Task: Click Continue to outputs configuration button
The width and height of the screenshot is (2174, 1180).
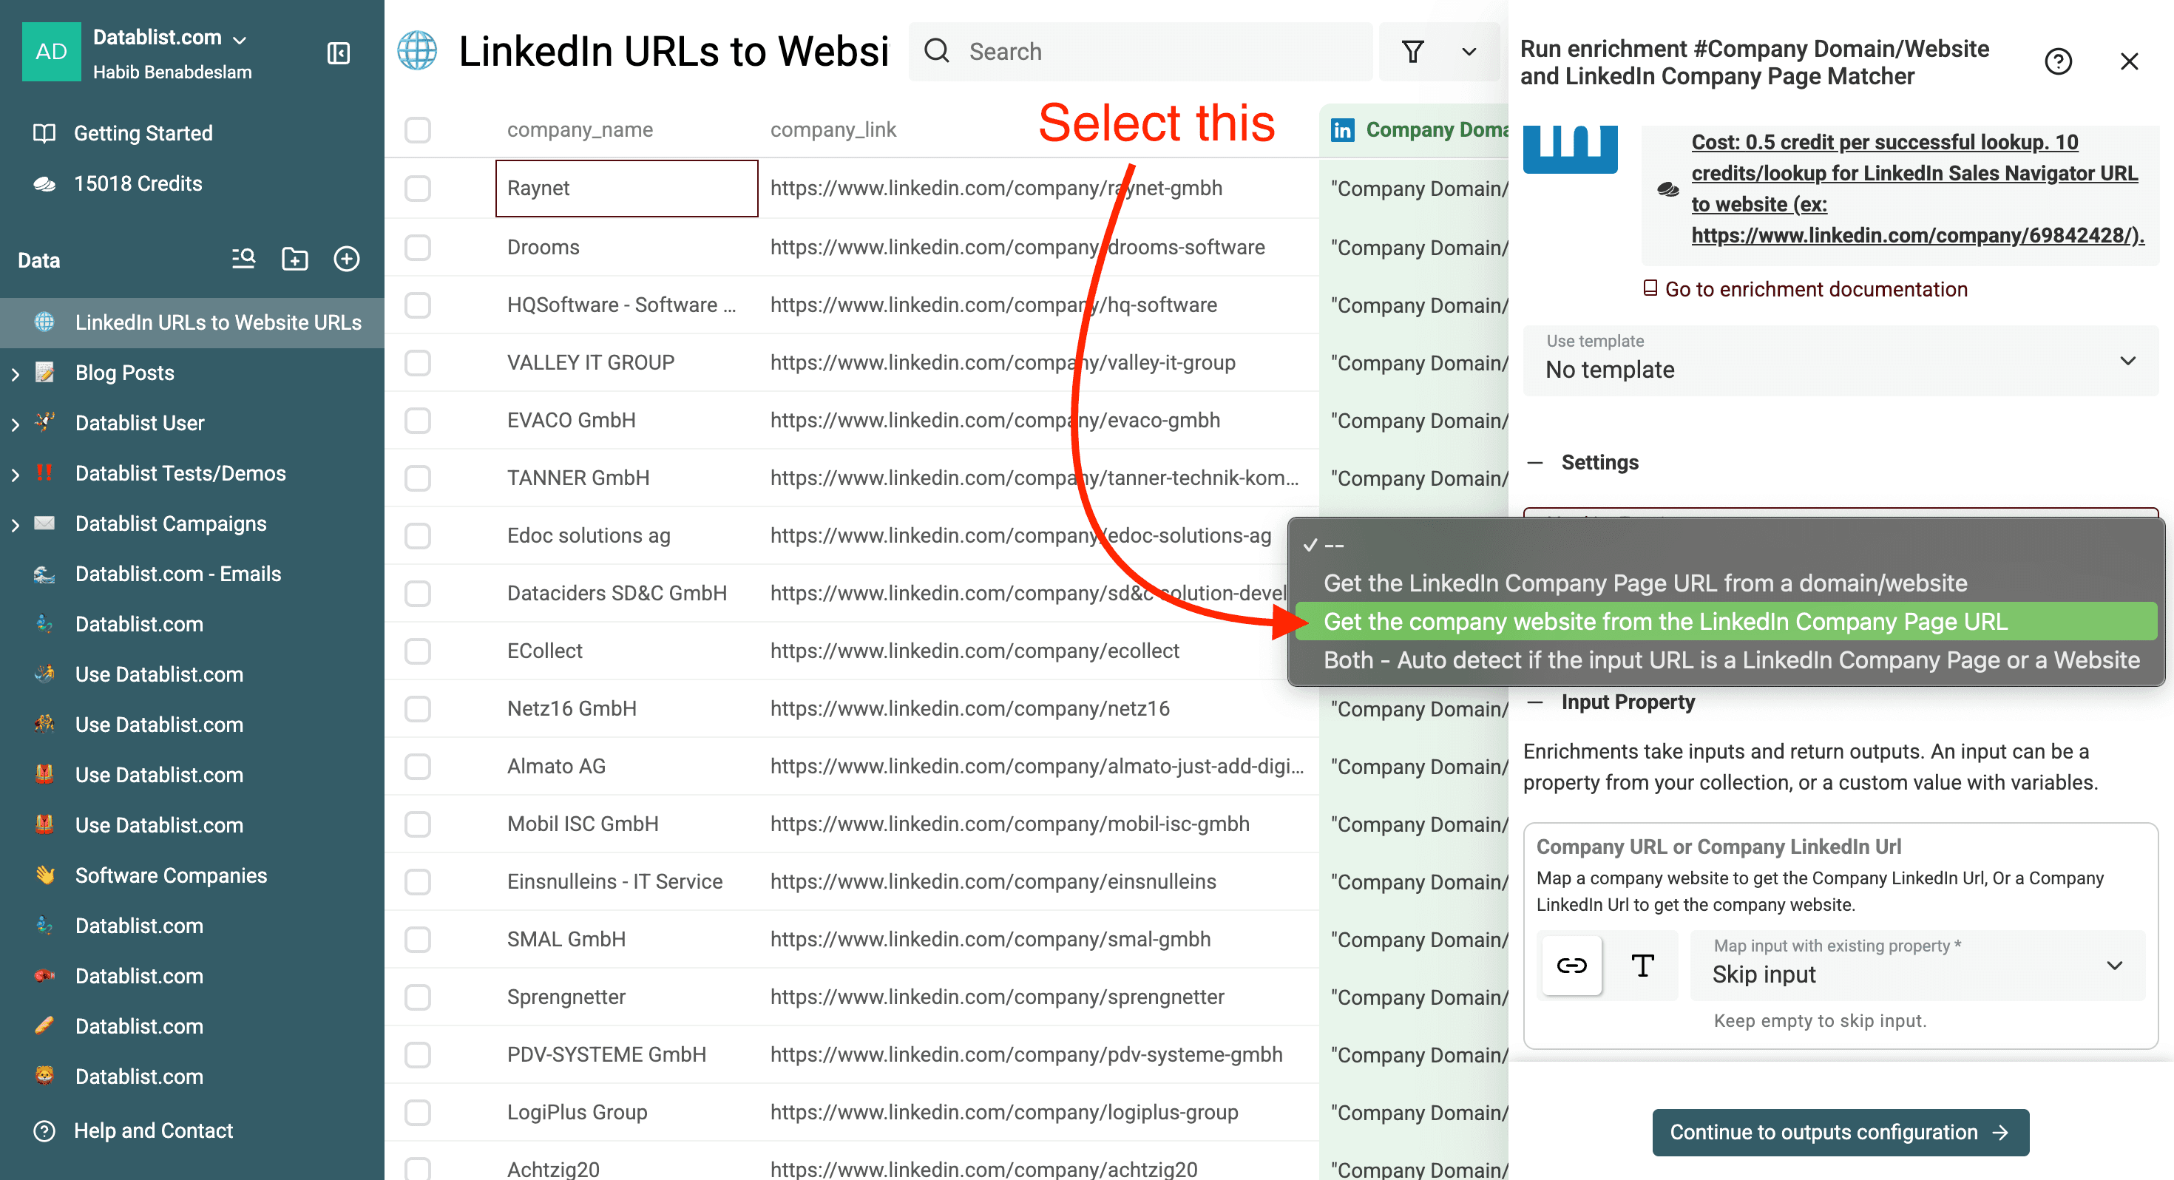Action: point(1841,1132)
